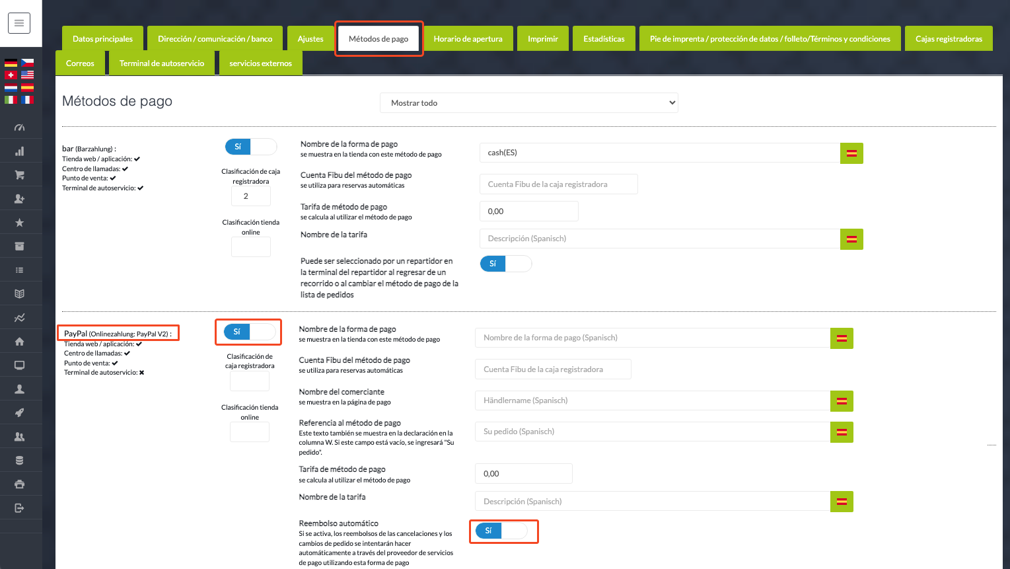The height and width of the screenshot is (569, 1010).
Task: Open the Correos tab
Action: (x=80, y=63)
